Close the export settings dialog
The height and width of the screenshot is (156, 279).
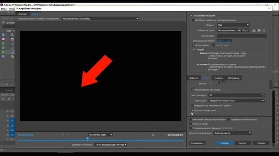[269, 8]
